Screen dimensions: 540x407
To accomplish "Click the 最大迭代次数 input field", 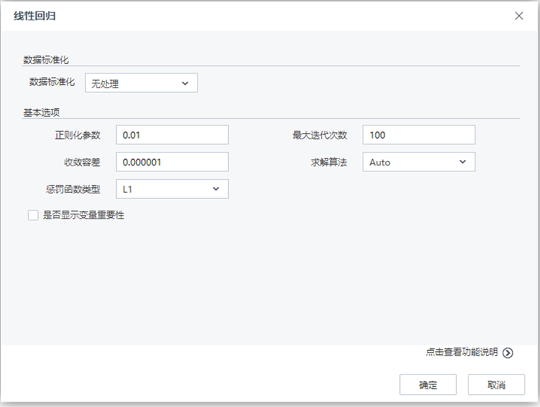I will 419,135.
